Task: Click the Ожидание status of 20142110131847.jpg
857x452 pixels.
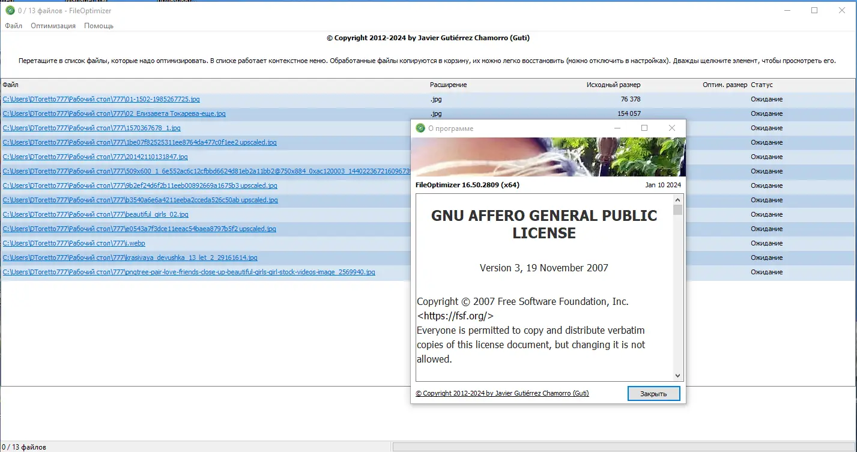Action: (767, 157)
